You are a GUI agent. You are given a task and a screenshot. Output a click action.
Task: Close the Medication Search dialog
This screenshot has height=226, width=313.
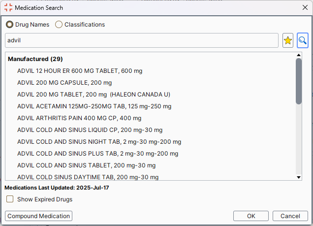(x=305, y=7)
